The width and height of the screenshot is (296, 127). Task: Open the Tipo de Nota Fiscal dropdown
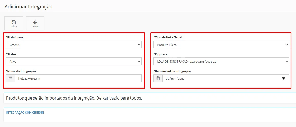click(x=221, y=45)
